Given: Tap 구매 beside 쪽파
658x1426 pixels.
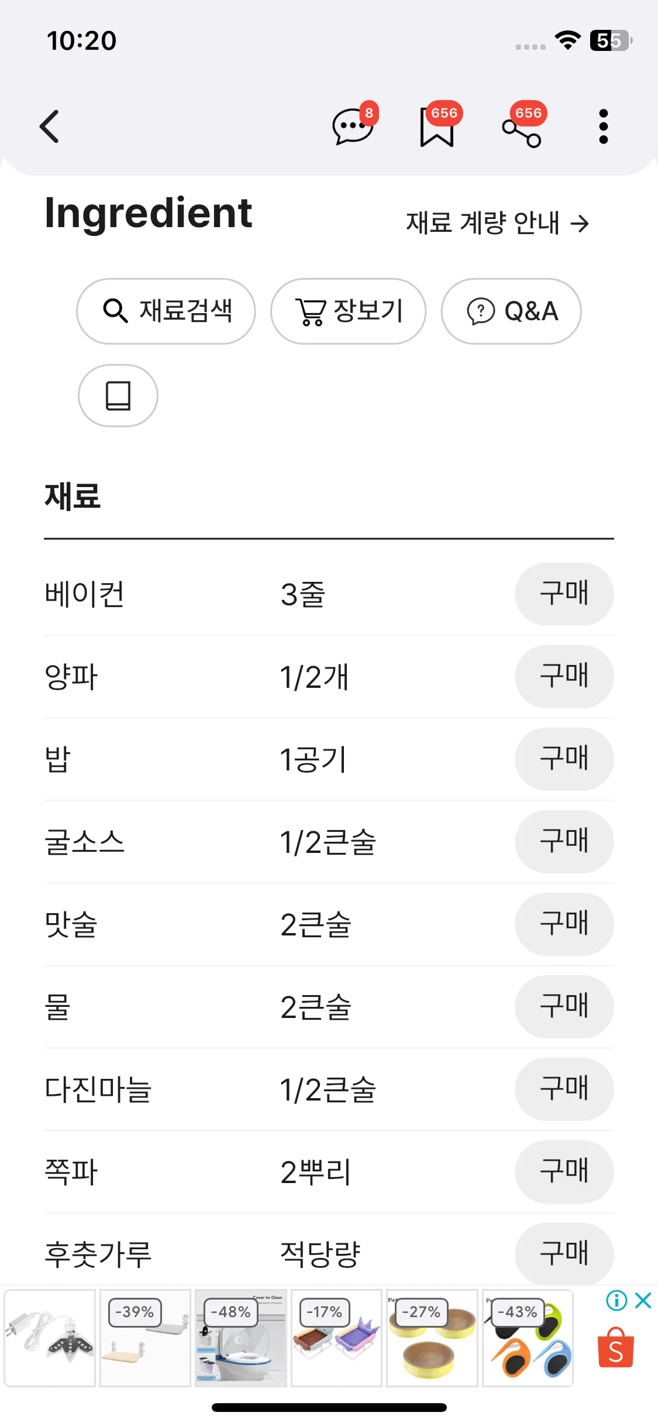Looking at the screenshot, I should pyautogui.click(x=564, y=1172).
